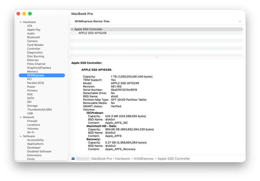Select Thunderbolt/USB4 in the sidebar
Image resolution: width=260 pixels, height=181 pixels.
tap(39, 110)
